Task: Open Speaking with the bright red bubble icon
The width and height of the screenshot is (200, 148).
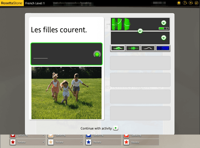Action: pos(141,136)
